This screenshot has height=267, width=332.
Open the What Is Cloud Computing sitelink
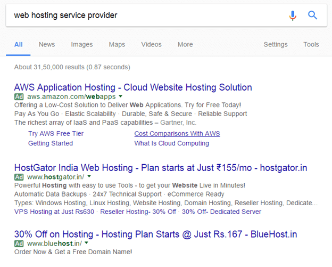171,143
